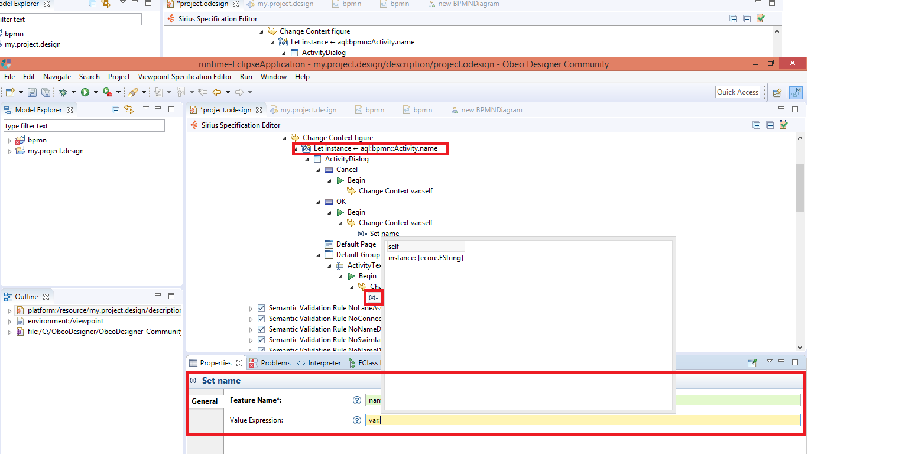Click the Debug bug icon
This screenshot has height=454, width=915.
point(63,92)
